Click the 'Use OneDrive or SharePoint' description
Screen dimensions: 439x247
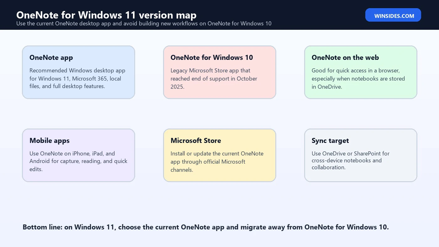[x=351, y=160]
